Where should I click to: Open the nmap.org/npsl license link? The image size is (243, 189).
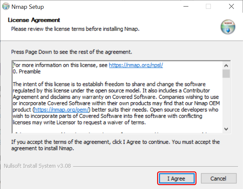tap(136, 65)
